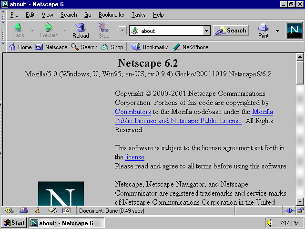The height and width of the screenshot is (229, 305).
Task: Toggle the online/offline plug icon
Action: tap(289, 211)
